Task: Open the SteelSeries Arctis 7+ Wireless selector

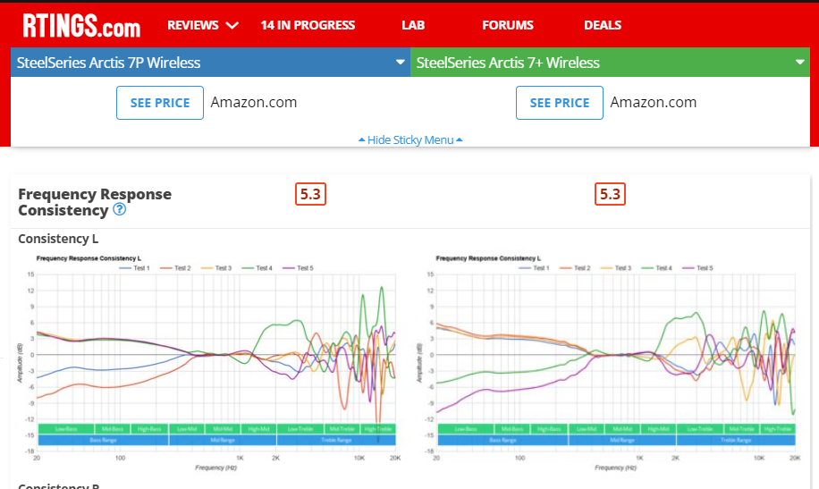Action: point(610,63)
